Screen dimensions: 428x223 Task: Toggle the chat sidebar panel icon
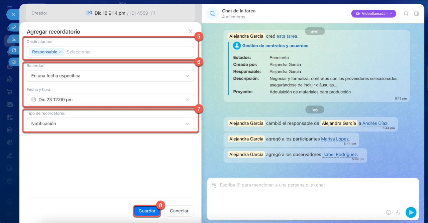(416, 14)
